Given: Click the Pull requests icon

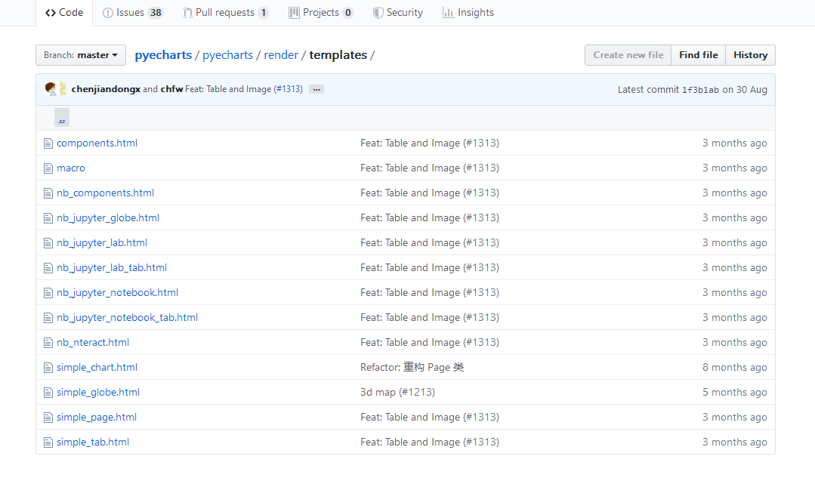Looking at the screenshot, I should 187,13.
